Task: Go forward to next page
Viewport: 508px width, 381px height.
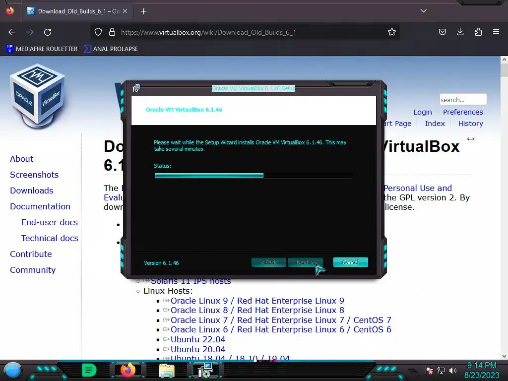Action: click(30, 32)
